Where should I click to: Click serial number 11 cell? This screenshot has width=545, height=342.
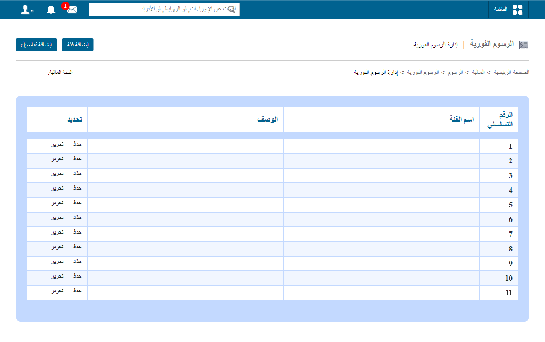coord(499,293)
